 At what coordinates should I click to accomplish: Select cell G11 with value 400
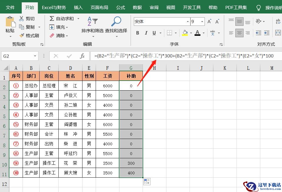click(x=131, y=173)
